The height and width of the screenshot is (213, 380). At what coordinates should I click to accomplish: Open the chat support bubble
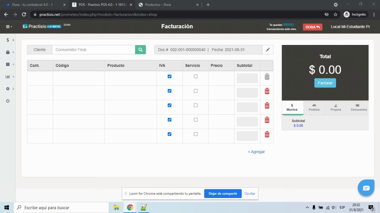coord(366,188)
